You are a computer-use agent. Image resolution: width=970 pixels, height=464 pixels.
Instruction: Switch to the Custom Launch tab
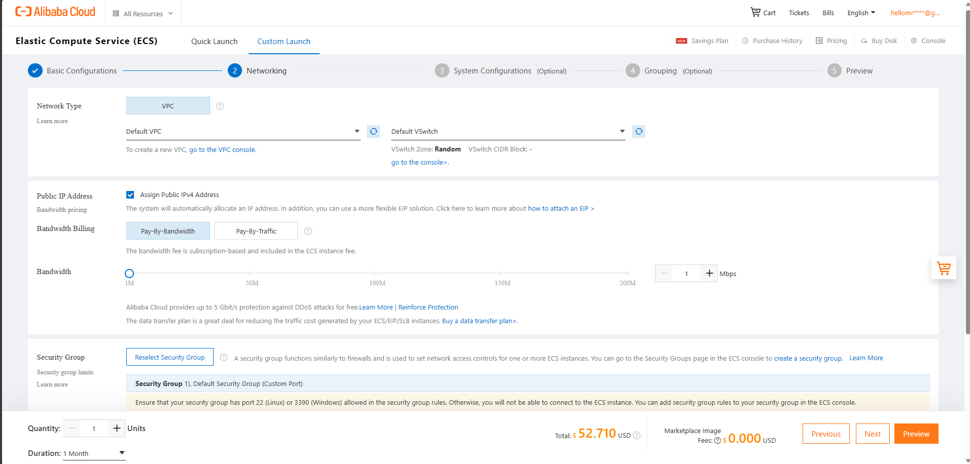coord(284,42)
